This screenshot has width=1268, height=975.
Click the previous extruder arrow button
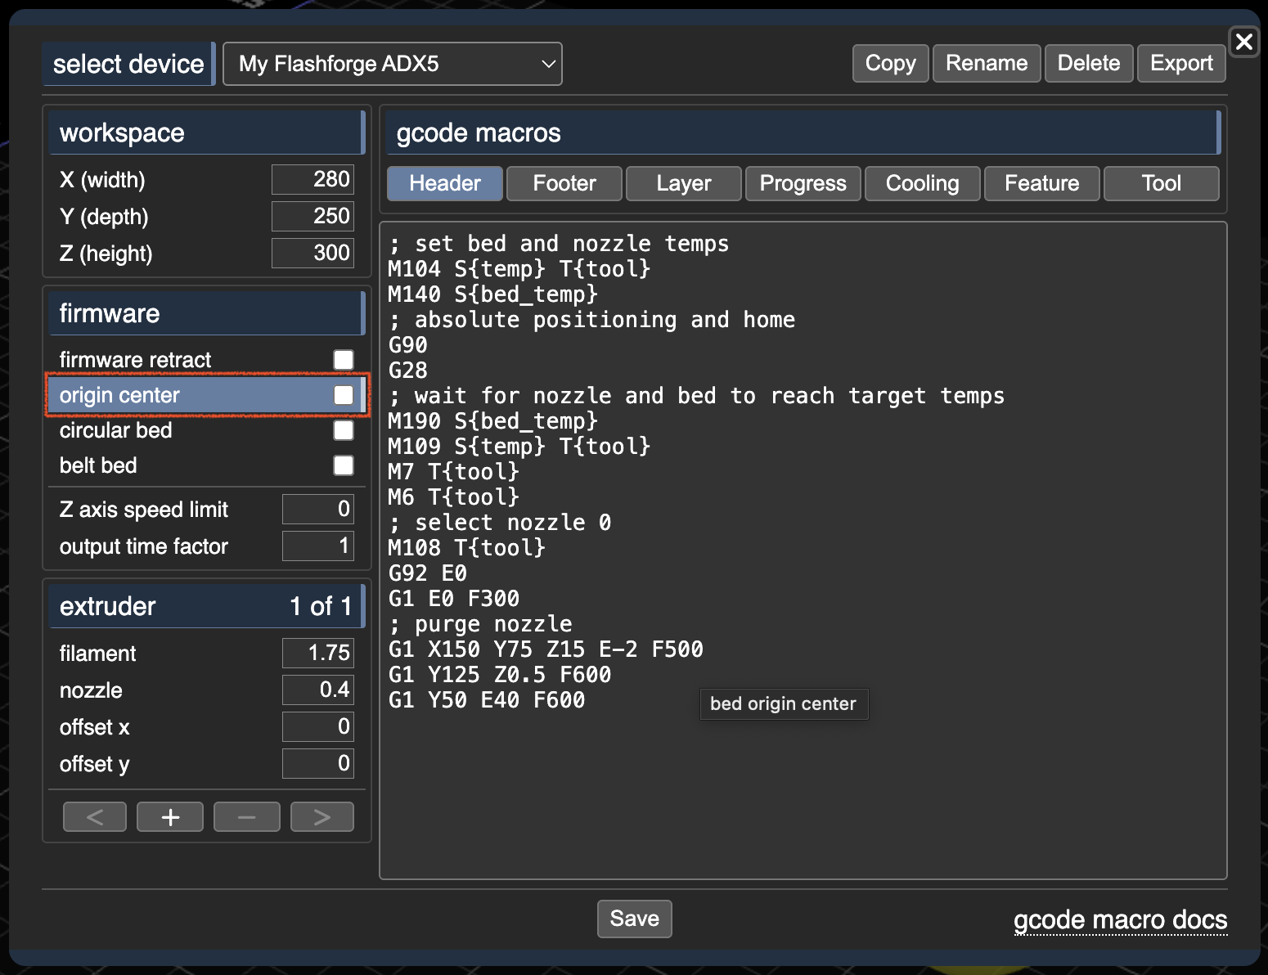pyautogui.click(x=95, y=816)
